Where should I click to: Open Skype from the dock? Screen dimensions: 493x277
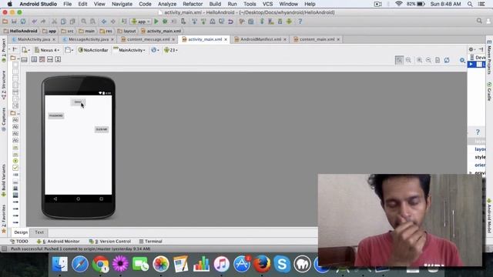282,264
